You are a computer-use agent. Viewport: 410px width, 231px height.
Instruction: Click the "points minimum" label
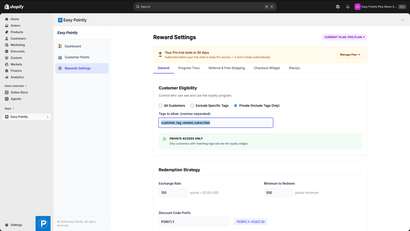[x=307, y=193]
